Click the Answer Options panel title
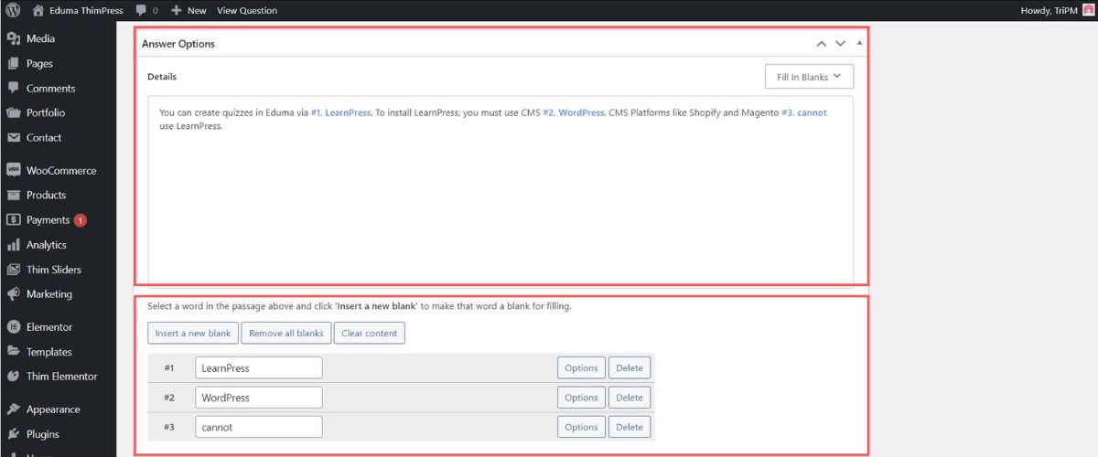1098x457 pixels. coord(178,44)
